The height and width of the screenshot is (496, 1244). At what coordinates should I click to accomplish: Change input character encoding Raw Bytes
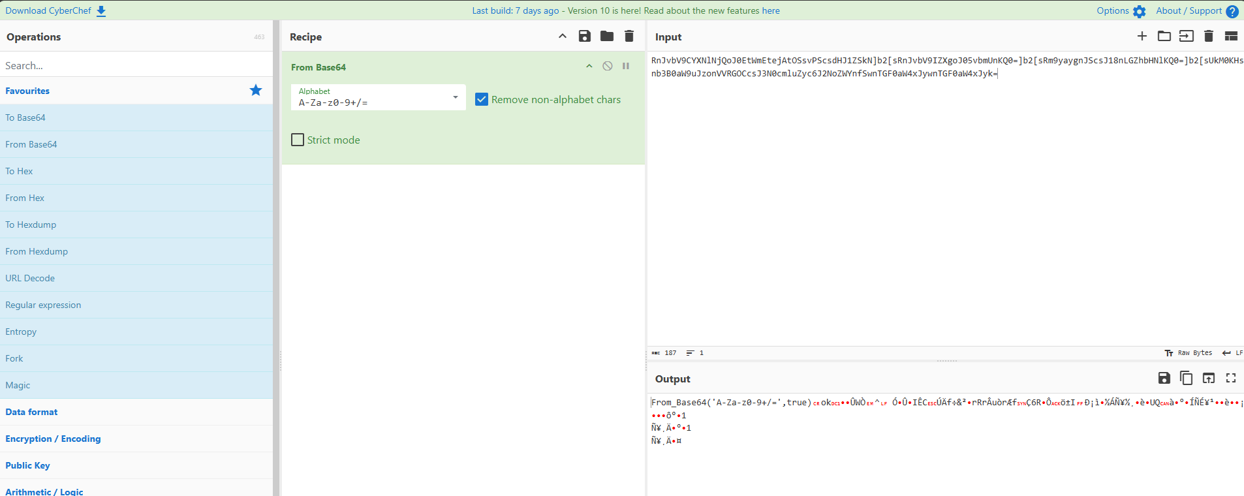(x=1189, y=352)
